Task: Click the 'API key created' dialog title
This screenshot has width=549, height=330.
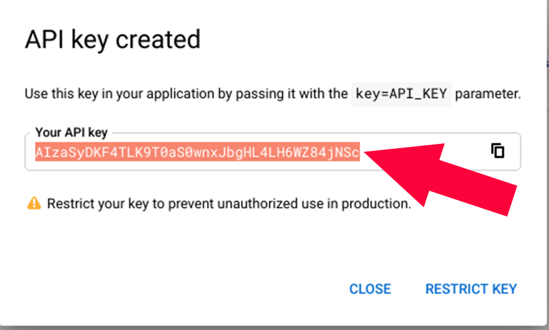Action: point(112,39)
